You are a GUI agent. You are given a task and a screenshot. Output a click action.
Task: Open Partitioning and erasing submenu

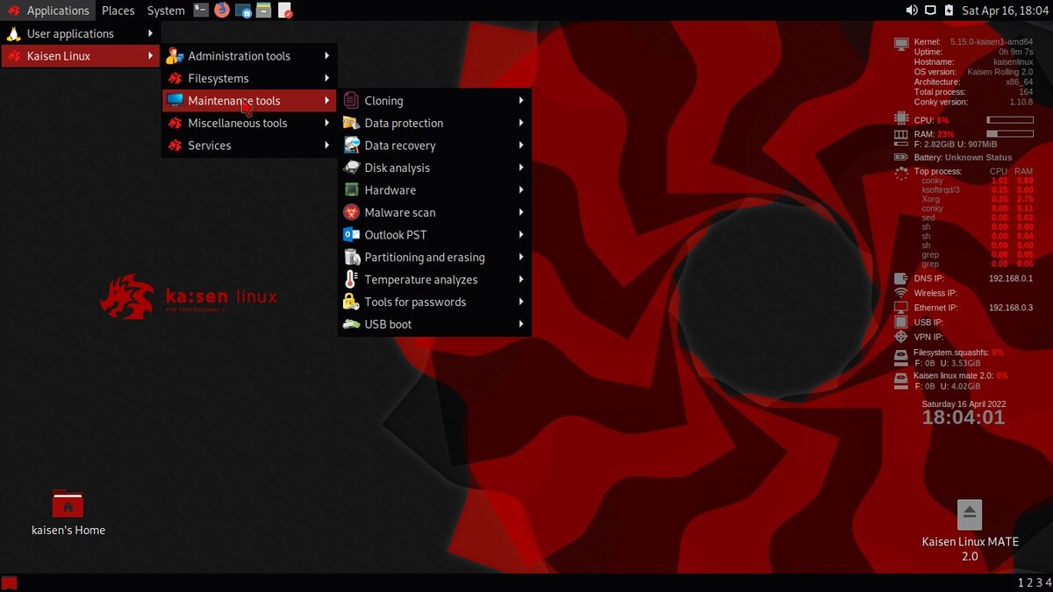435,257
